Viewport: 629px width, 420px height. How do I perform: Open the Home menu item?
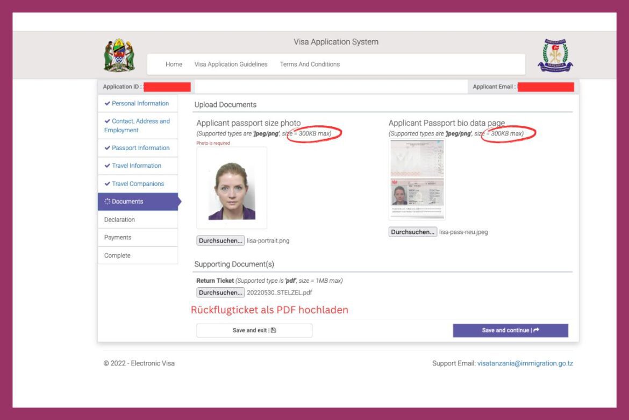coord(174,64)
